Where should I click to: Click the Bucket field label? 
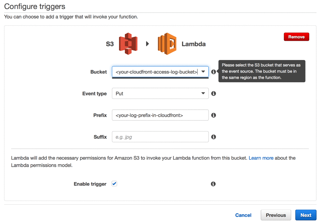point(99,72)
